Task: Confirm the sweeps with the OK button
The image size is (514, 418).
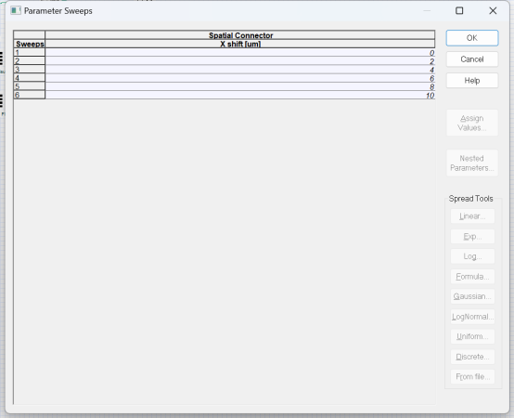Action: click(x=472, y=38)
